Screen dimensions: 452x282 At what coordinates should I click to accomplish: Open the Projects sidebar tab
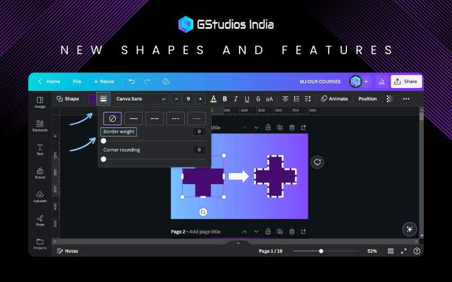click(40, 244)
